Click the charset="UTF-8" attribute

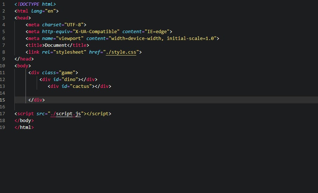coord(63,25)
